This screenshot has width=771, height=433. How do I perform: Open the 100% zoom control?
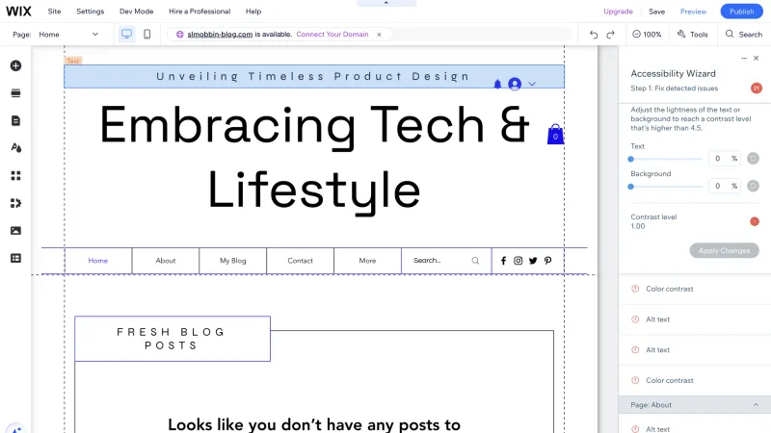point(647,35)
